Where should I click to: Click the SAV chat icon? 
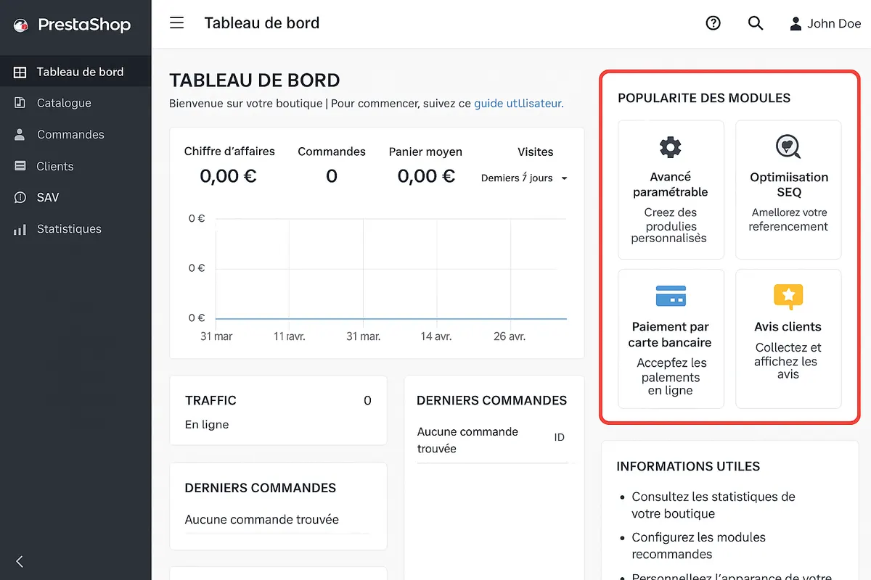point(20,197)
